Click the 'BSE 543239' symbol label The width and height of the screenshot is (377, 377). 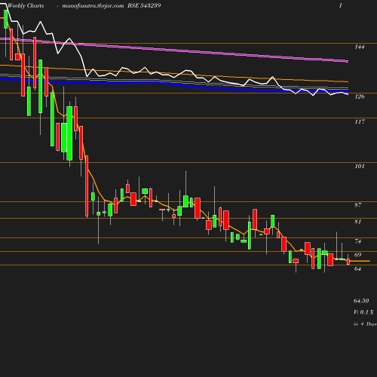144,5
